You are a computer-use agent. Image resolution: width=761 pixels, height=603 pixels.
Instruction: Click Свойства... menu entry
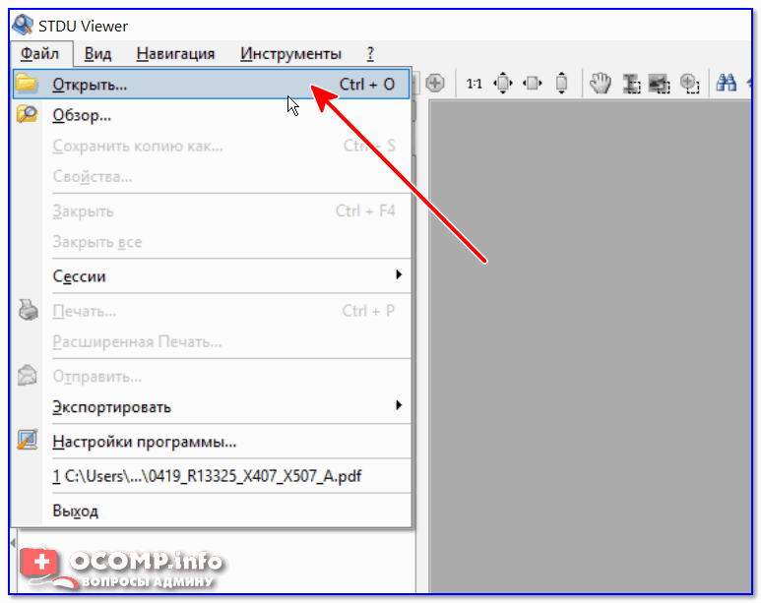coord(212,176)
